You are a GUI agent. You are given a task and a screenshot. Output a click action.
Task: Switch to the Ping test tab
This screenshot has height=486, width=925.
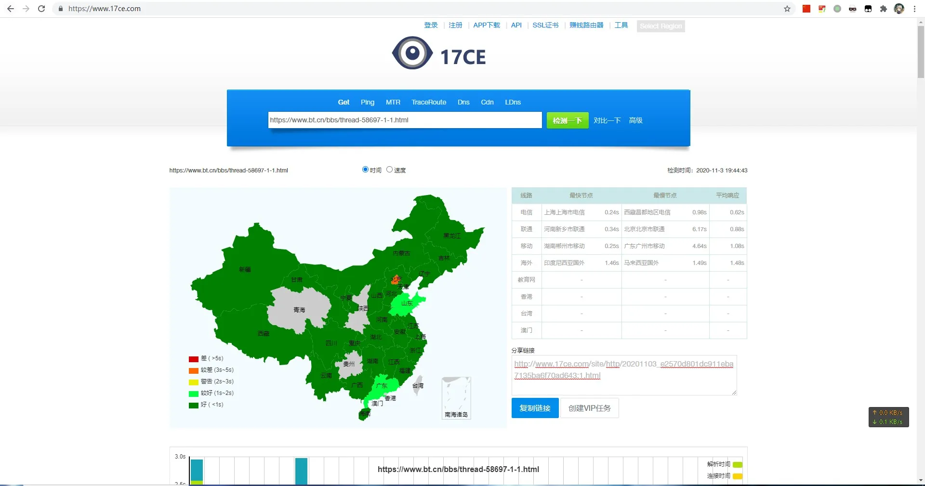pyautogui.click(x=368, y=102)
